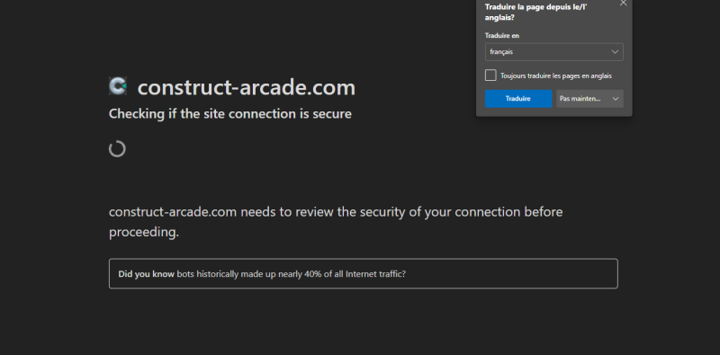720x355 pixels.
Task: Click the construct-arcade.com site logo icon
Action: 118,85
